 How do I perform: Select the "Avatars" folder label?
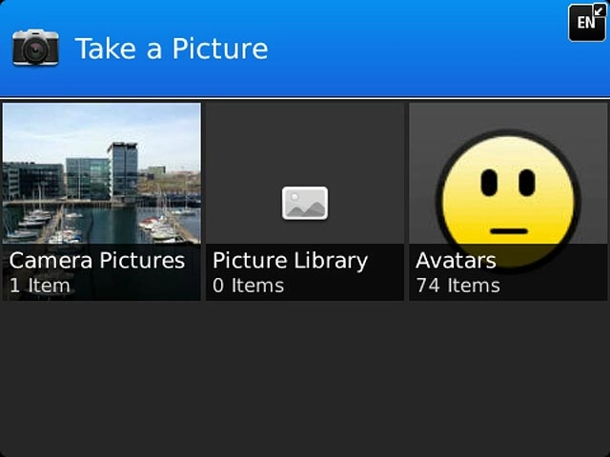click(456, 261)
